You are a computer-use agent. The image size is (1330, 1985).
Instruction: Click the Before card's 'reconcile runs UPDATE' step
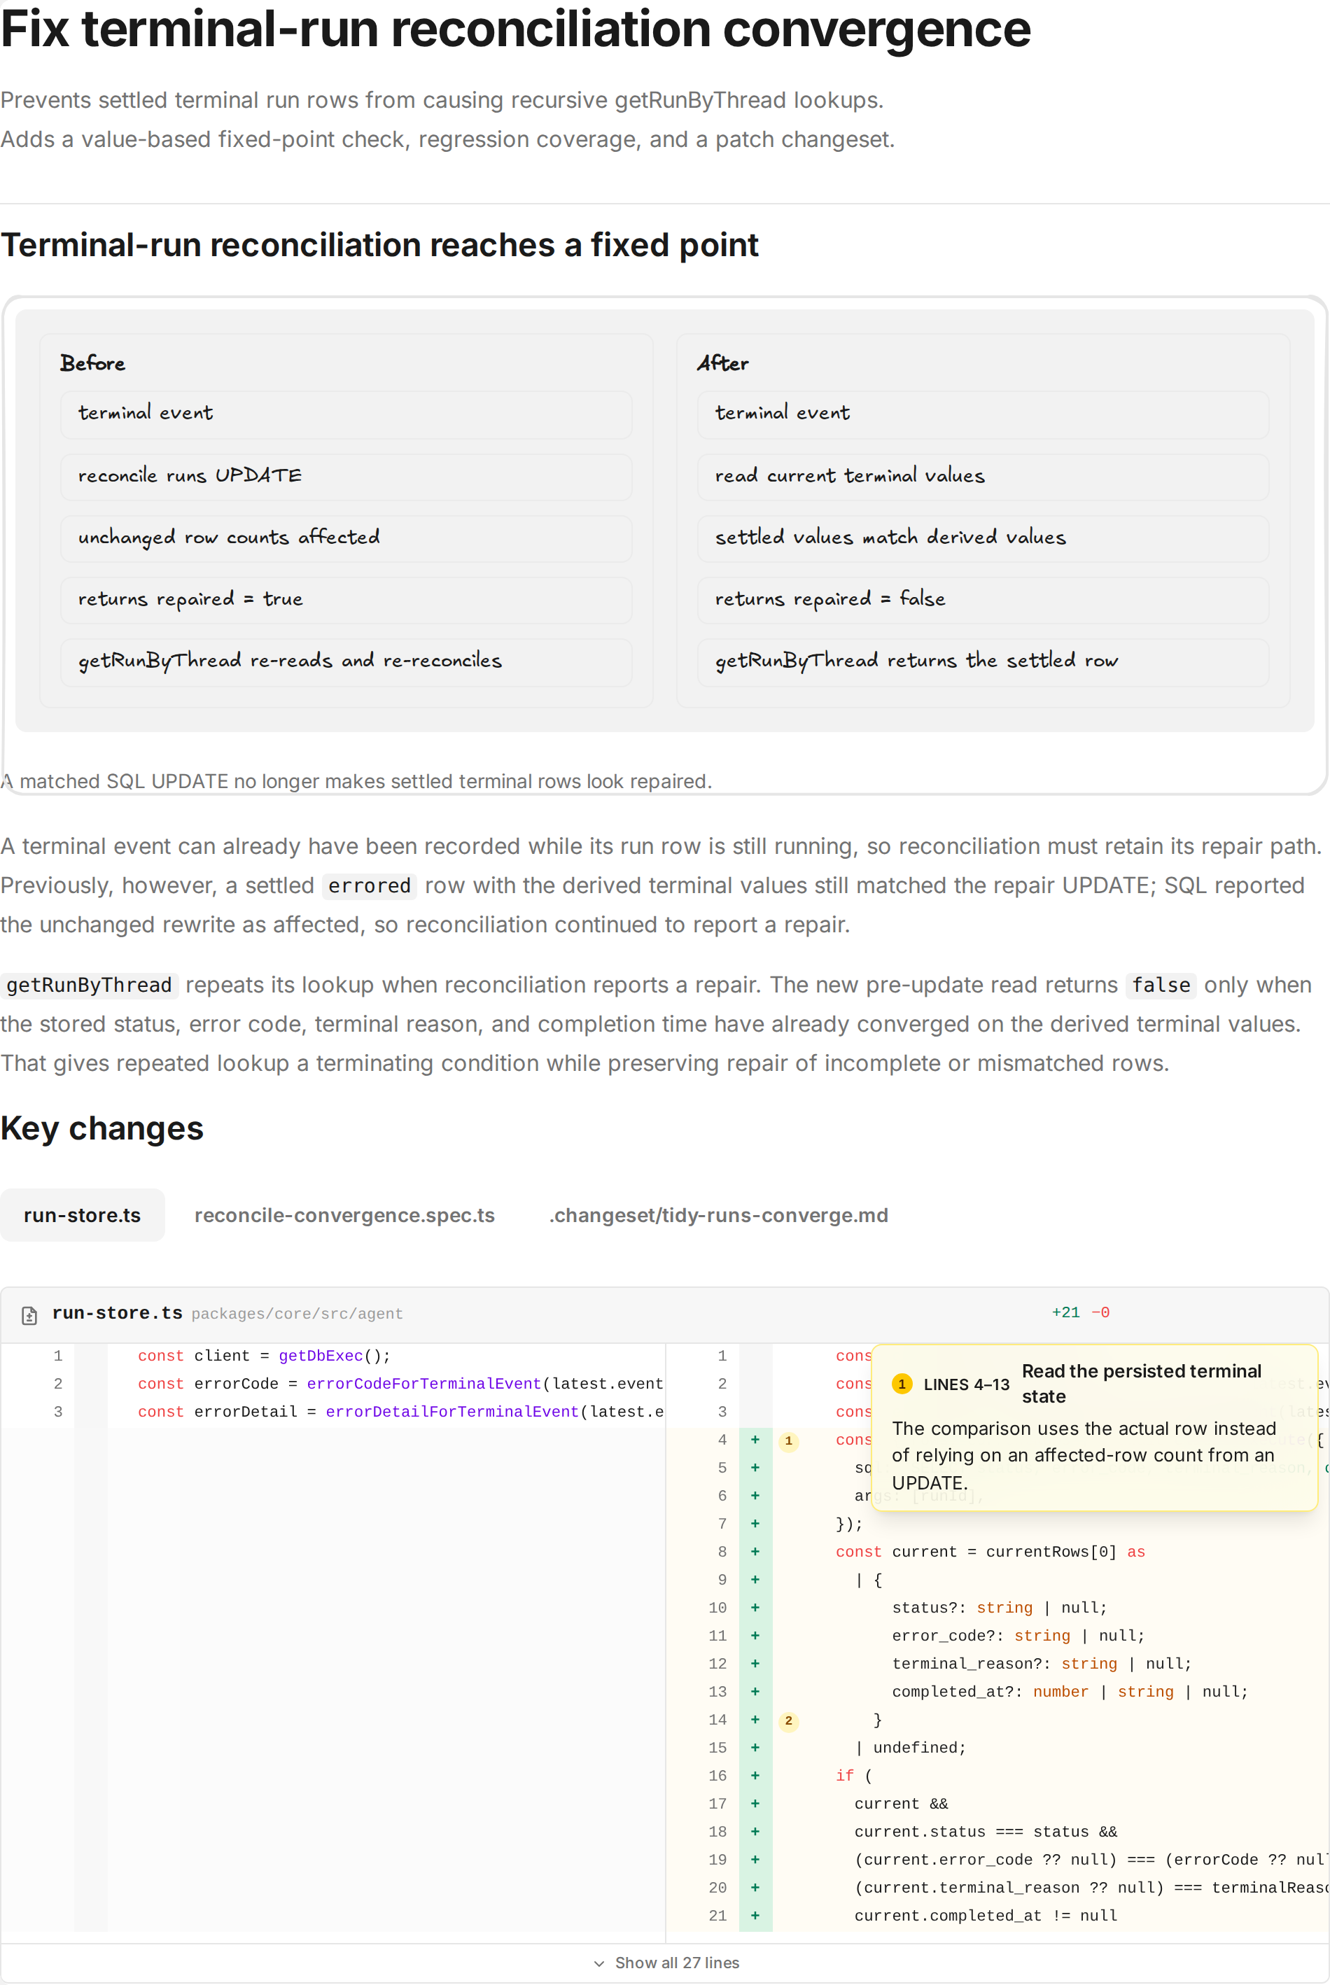(346, 477)
